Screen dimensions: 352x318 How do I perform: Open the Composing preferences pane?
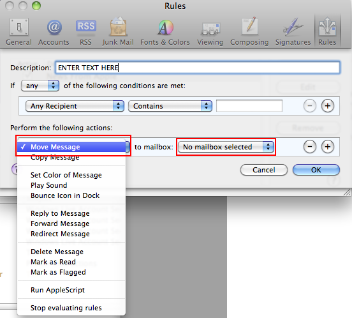[249, 32]
